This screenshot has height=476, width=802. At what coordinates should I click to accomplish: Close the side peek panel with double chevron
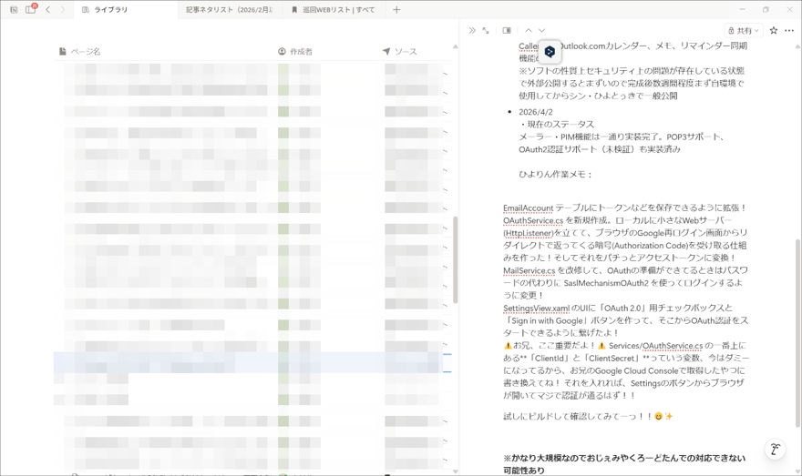pyautogui.click(x=472, y=31)
